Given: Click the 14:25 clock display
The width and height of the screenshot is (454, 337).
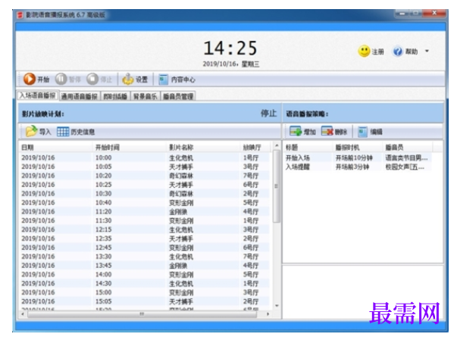Looking at the screenshot, I should coord(230,48).
